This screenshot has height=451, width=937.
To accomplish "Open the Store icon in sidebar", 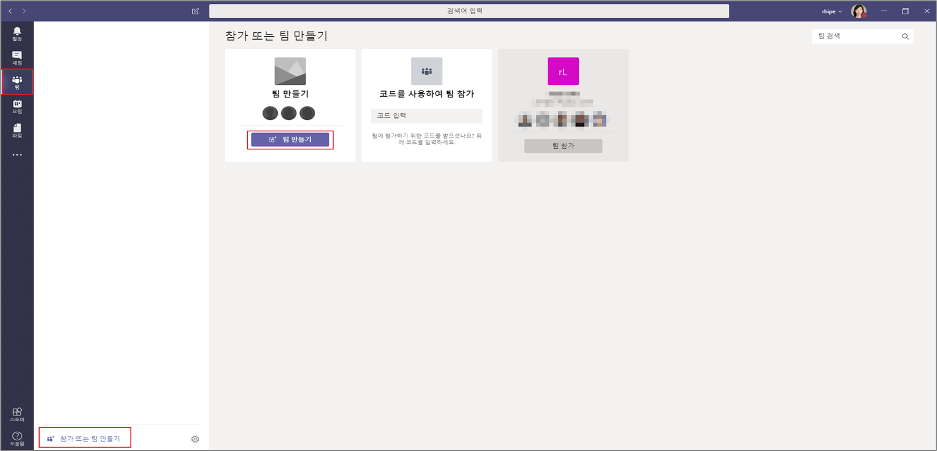I will click(17, 414).
